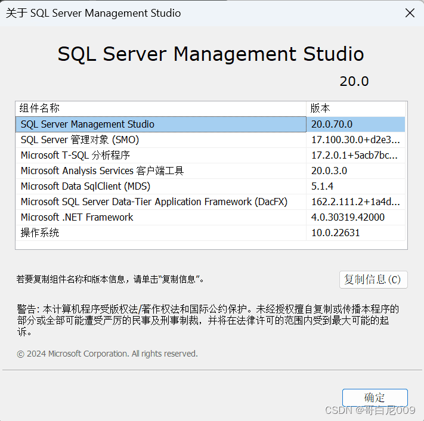Select the Microsoft Data SqlClient (MDS) row
This screenshot has height=421, width=424.
click(210, 186)
